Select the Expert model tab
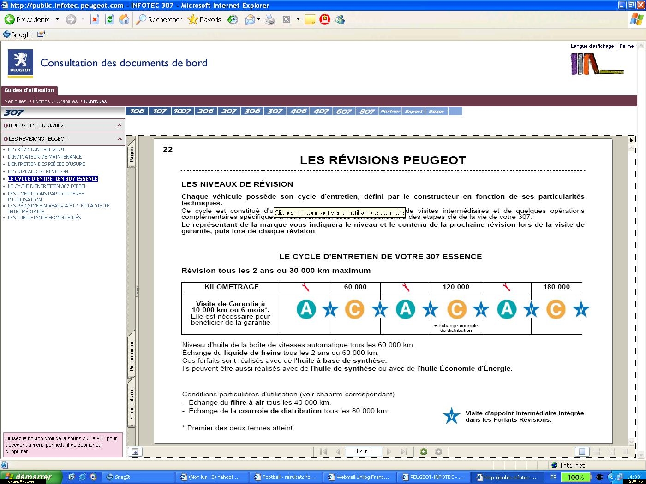Viewport: 646px width, 484px height. tap(413, 111)
